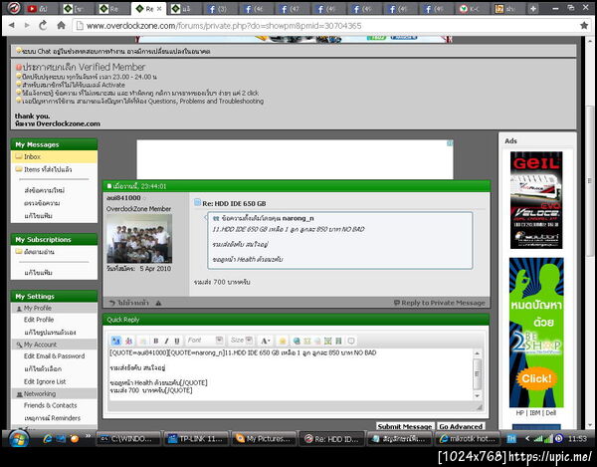Collapse the Networking section header

click(54, 393)
